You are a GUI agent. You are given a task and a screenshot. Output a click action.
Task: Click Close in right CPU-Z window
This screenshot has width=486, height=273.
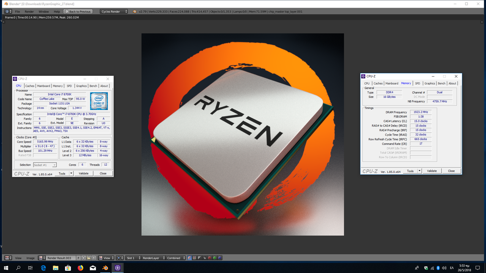tap(451, 171)
